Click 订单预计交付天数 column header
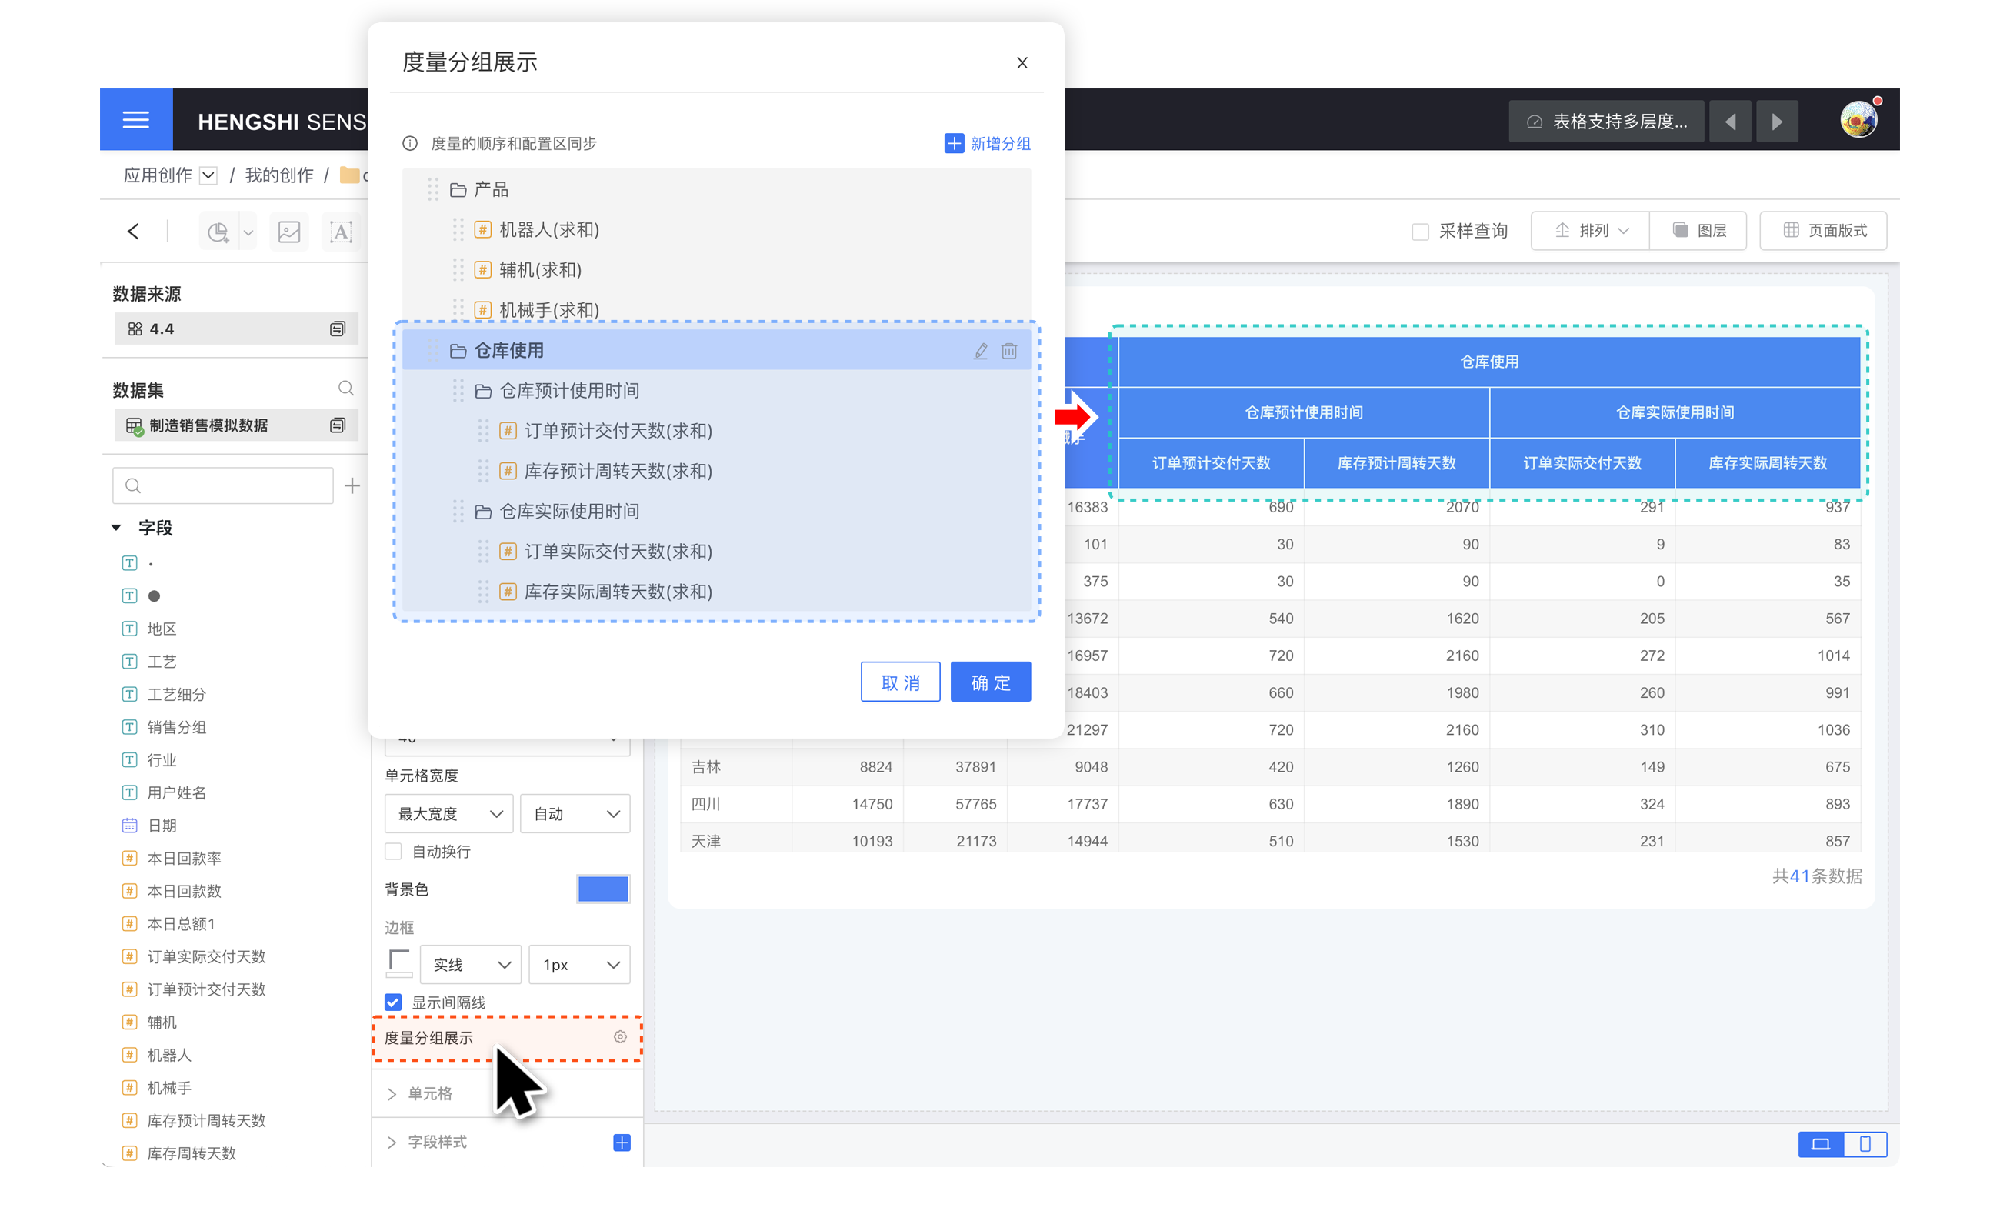This screenshot has width=2000, height=1231. point(1211,462)
